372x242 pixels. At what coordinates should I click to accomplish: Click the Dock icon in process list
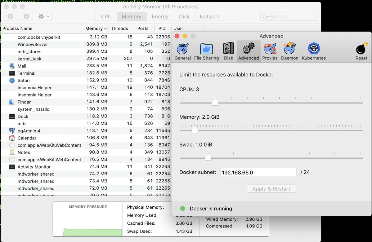(12, 117)
